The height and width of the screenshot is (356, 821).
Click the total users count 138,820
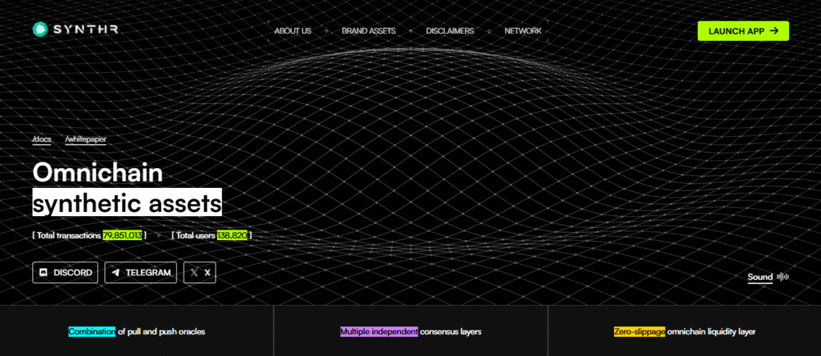(233, 235)
